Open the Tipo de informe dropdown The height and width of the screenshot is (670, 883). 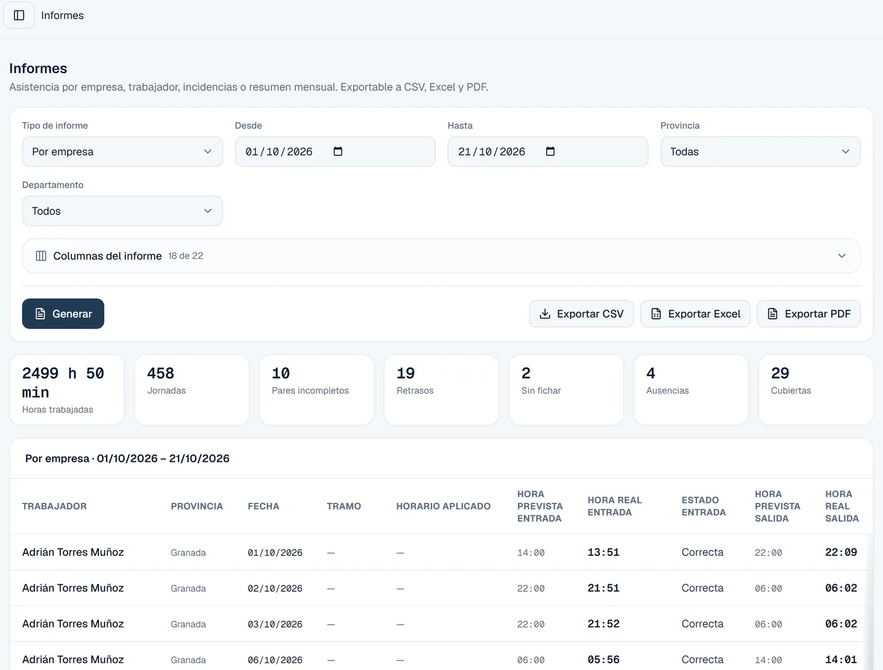click(x=122, y=151)
